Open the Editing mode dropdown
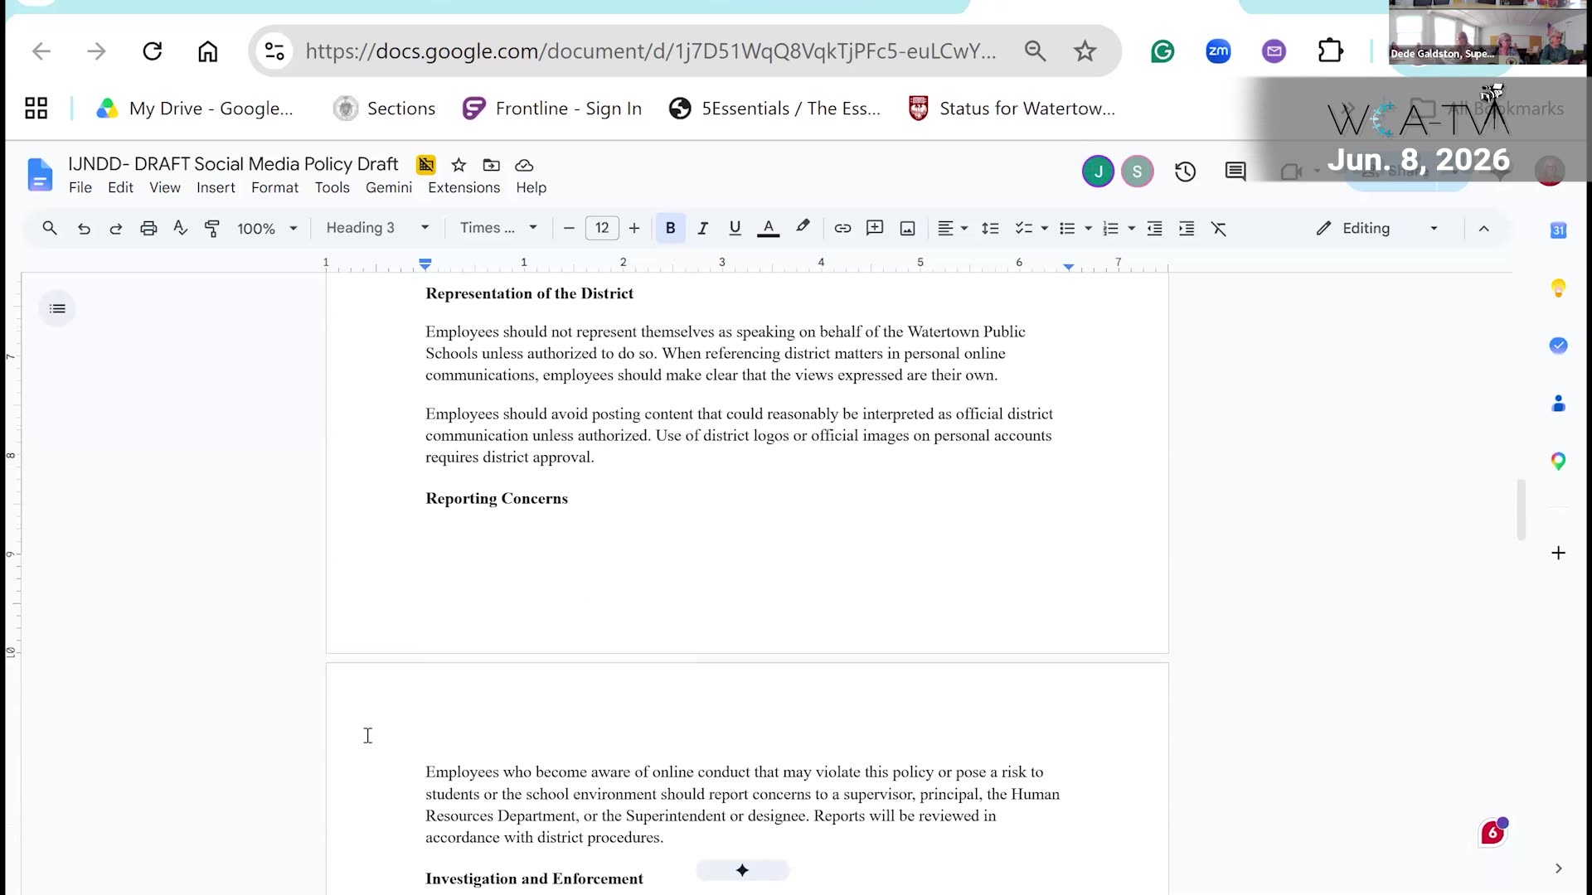Viewport: 1592px width, 895px height. coord(1378,228)
